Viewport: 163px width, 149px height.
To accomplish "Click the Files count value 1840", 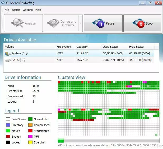I will 36,86.
